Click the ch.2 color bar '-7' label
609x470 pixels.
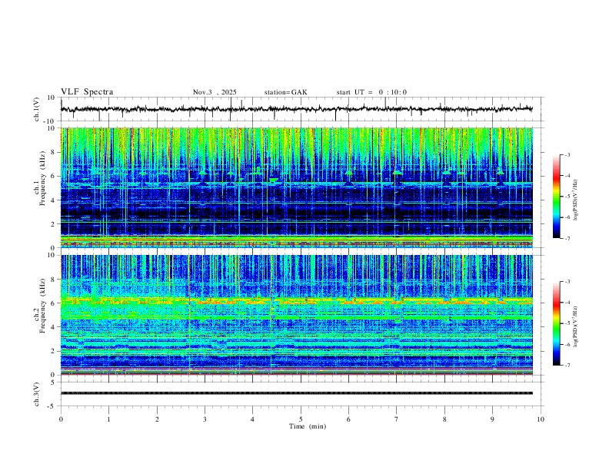tap(567, 366)
